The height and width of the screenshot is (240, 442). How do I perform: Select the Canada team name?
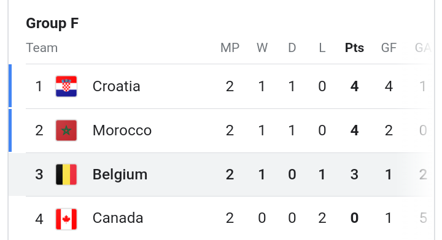coord(118,218)
